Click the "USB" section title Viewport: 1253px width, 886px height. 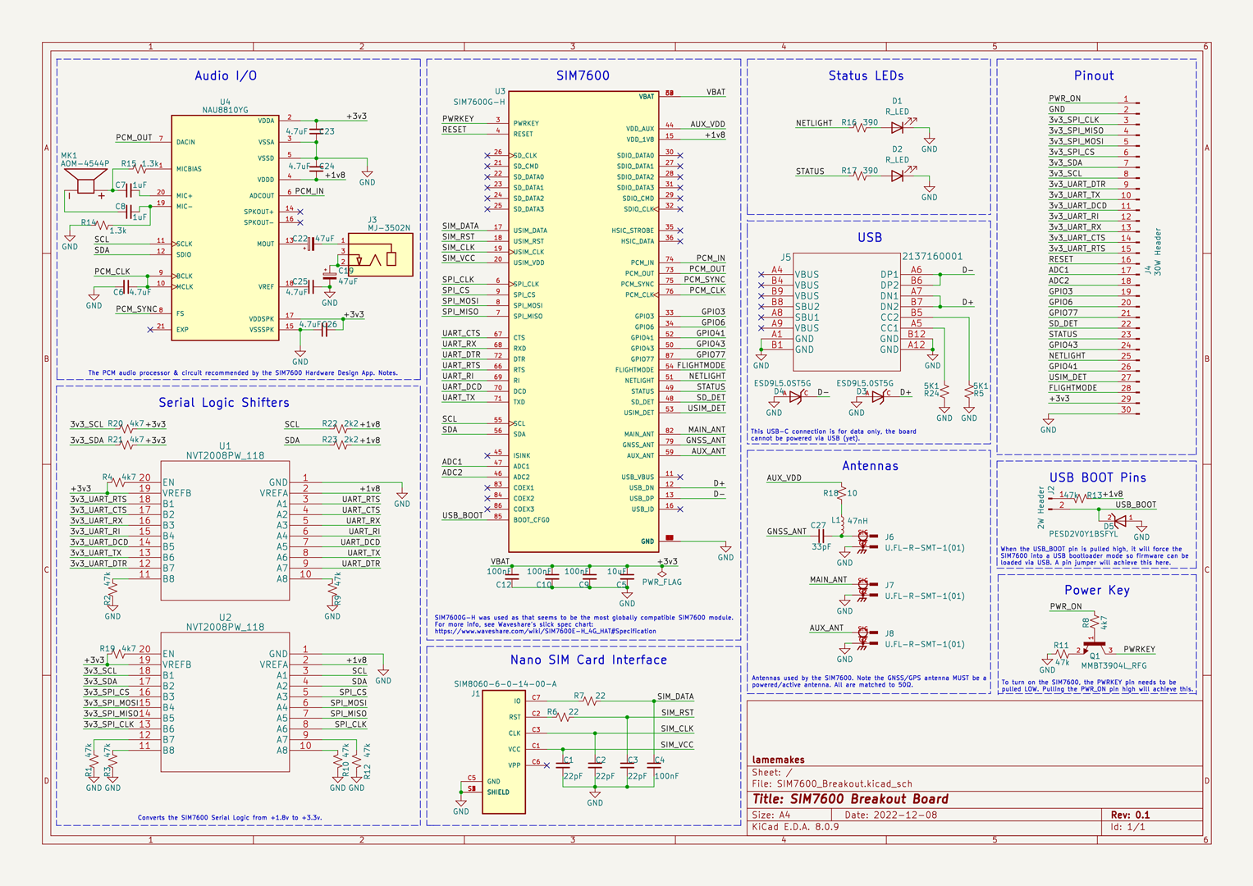pyautogui.click(x=870, y=237)
